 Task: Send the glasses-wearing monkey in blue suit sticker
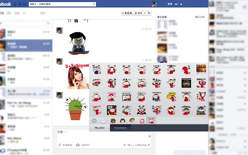tap(96, 69)
